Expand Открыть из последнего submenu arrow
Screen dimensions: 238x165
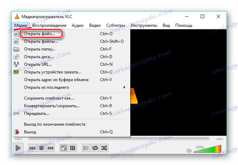(124, 87)
